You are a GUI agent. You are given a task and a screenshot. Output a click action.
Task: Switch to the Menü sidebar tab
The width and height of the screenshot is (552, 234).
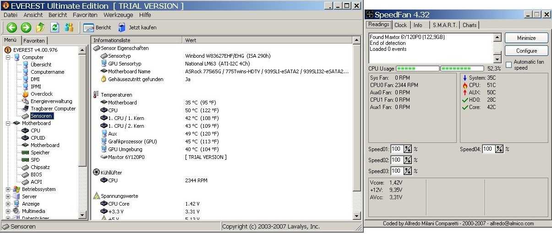[x=11, y=40]
